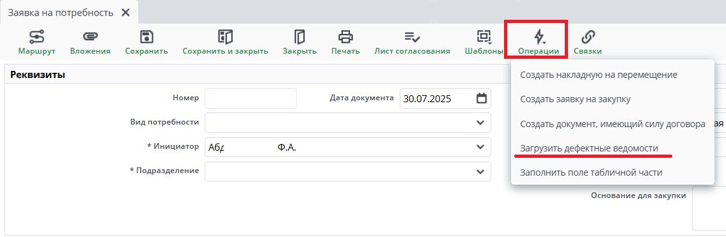Open Лист согласования checklist icon
The width and height of the screenshot is (726, 237).
pyautogui.click(x=412, y=36)
